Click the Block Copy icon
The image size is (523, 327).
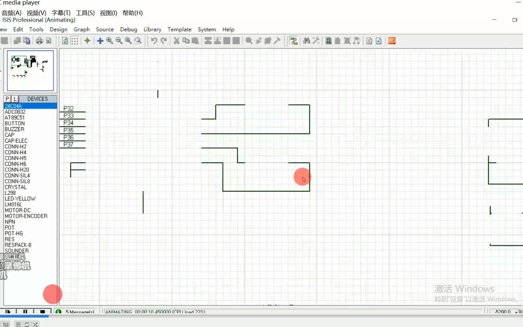208,41
